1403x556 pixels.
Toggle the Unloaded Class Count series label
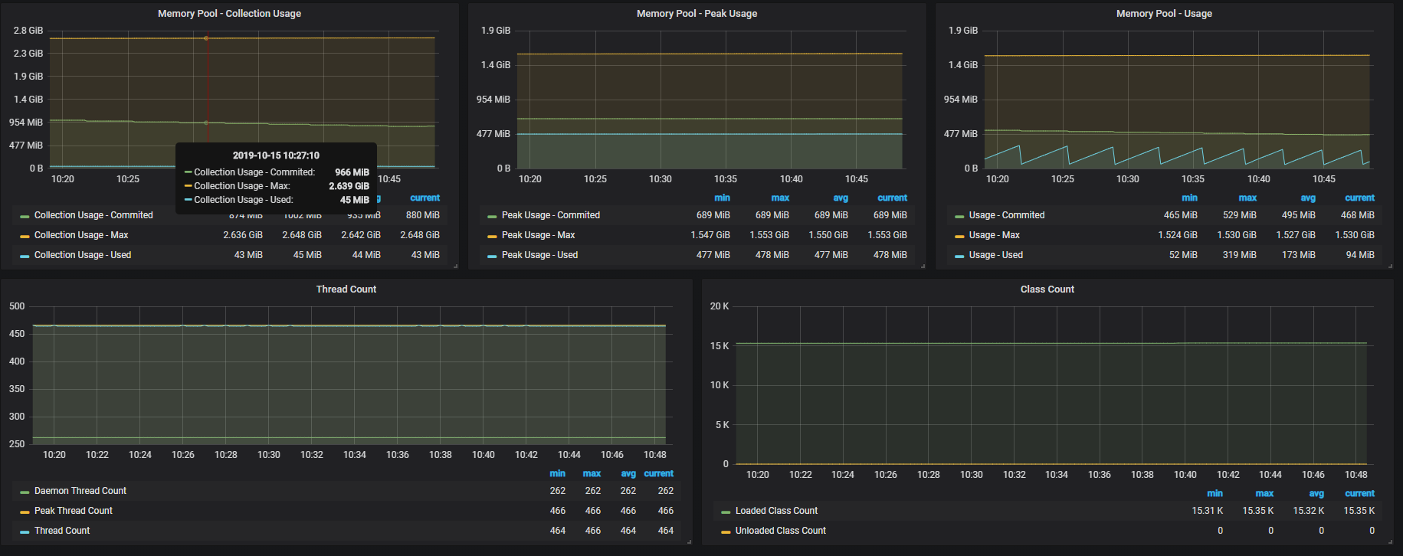[781, 531]
